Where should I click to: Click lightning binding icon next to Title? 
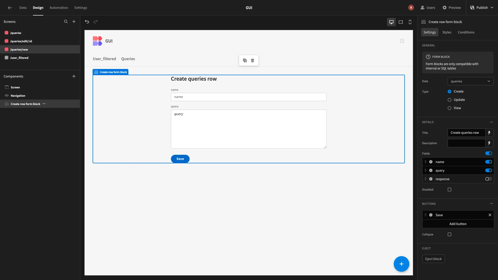[489, 133]
